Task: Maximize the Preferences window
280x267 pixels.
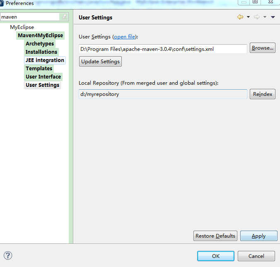Action: coord(255,2)
